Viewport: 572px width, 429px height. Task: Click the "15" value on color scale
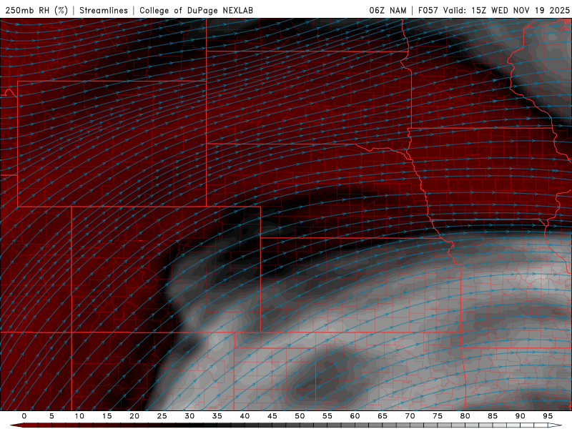coord(107,416)
